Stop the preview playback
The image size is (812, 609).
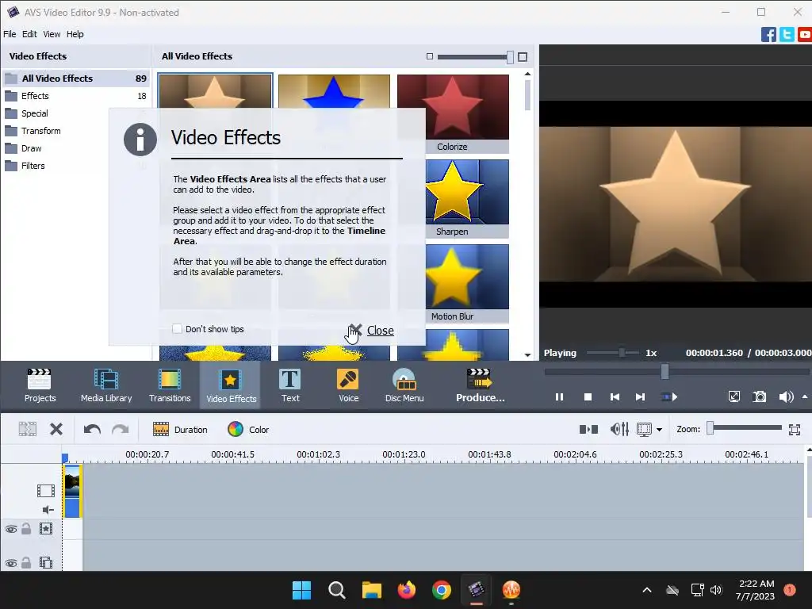[588, 397]
